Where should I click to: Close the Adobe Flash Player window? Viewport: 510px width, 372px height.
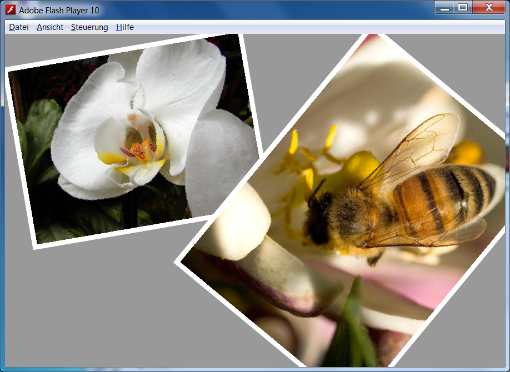tap(488, 7)
